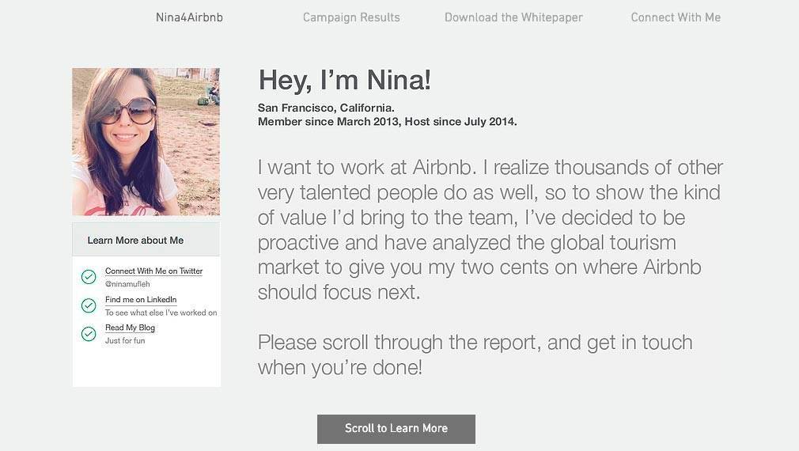Click the green checkmark beside Read My Blog
This screenshot has width=799, height=451.
pyautogui.click(x=89, y=334)
